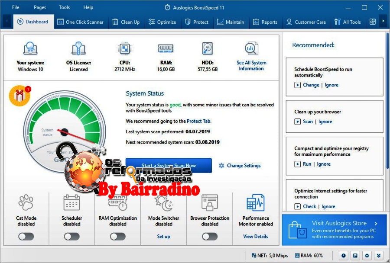Ignore the Schedule BoostSpeed recommendation
This screenshot has height=263, width=390.
331,85
